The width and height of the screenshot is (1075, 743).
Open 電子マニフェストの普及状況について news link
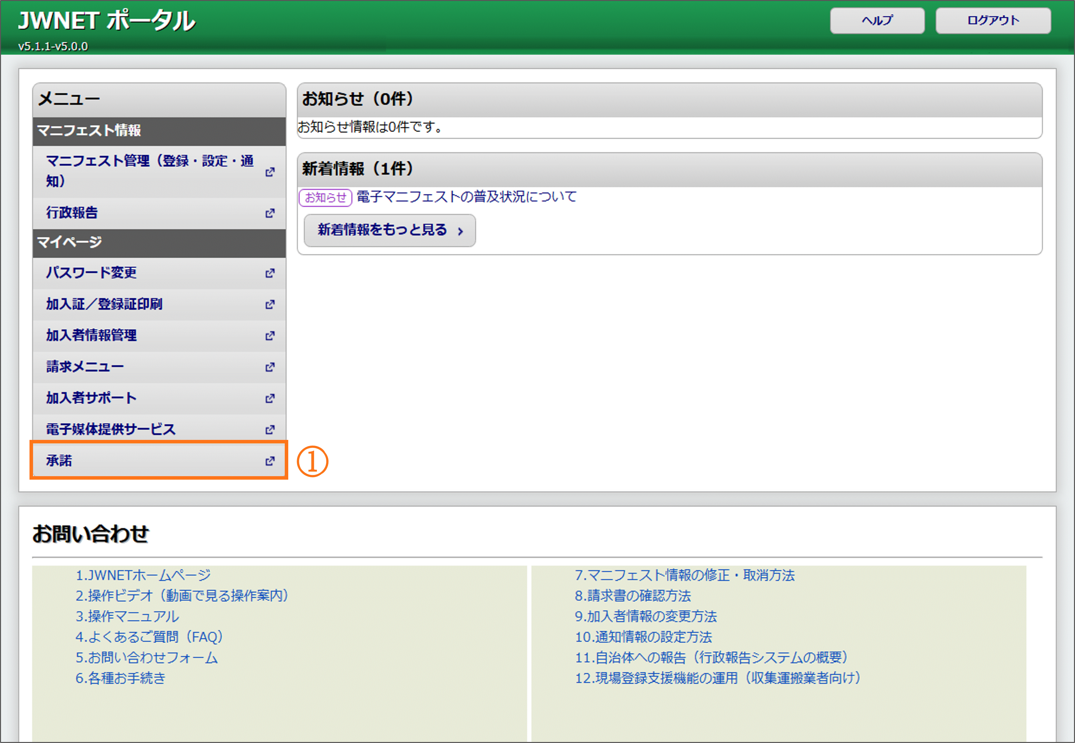click(x=466, y=197)
